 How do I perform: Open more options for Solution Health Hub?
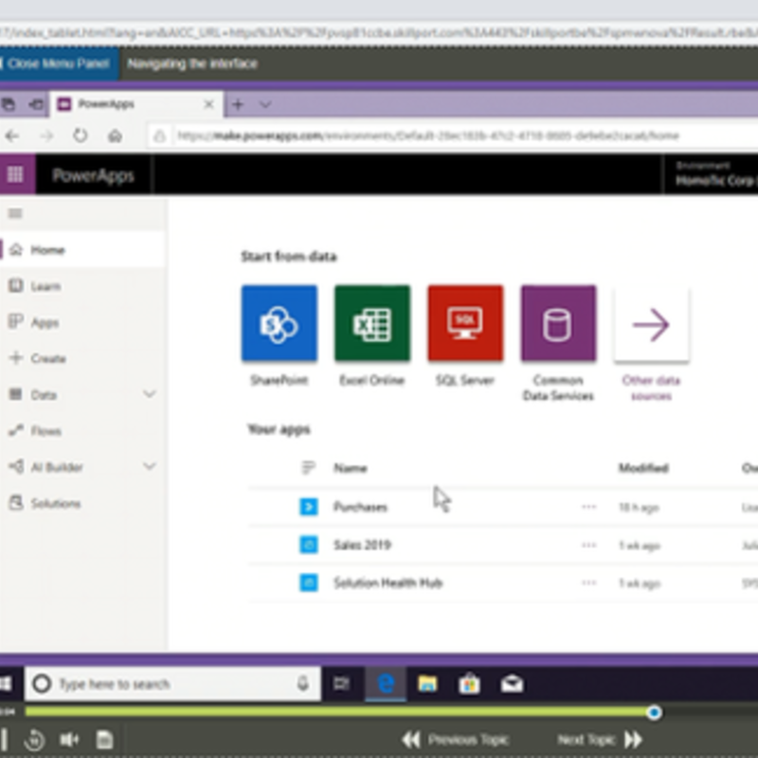588,583
